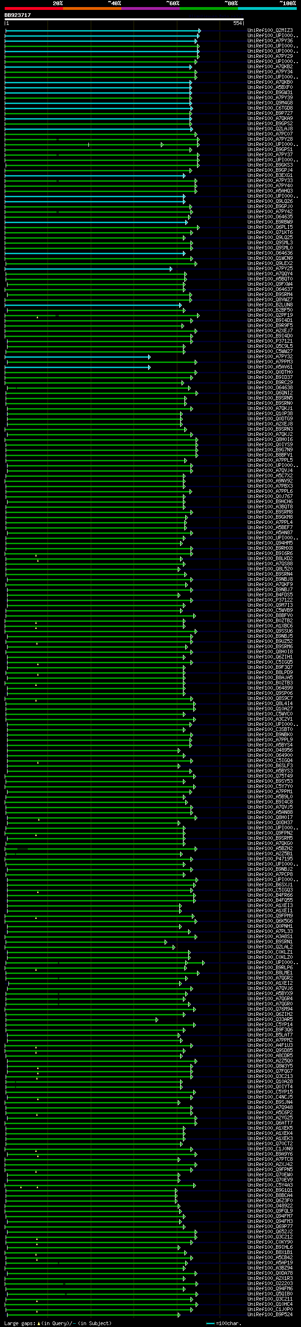Select label UniRef100_B9GW31
Viewport: 301px width, 1327px height.
tap(270, 93)
